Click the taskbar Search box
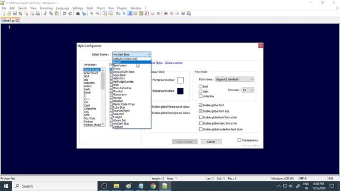 (x=55, y=186)
